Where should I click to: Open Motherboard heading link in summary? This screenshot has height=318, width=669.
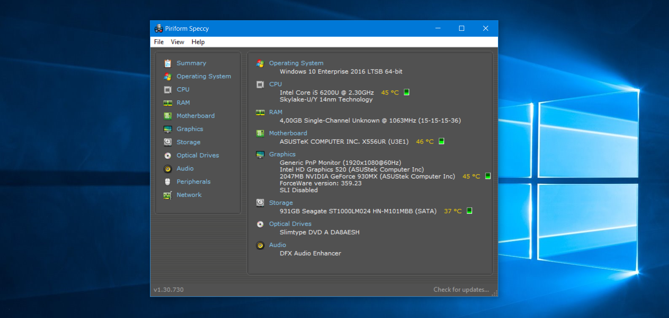point(288,133)
